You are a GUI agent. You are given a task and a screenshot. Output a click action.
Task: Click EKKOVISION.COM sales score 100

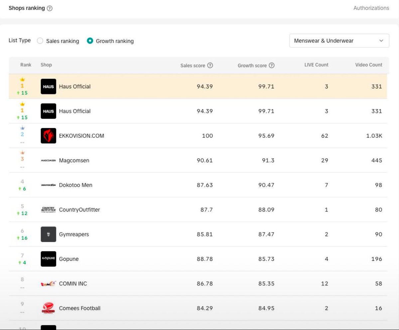207,136
